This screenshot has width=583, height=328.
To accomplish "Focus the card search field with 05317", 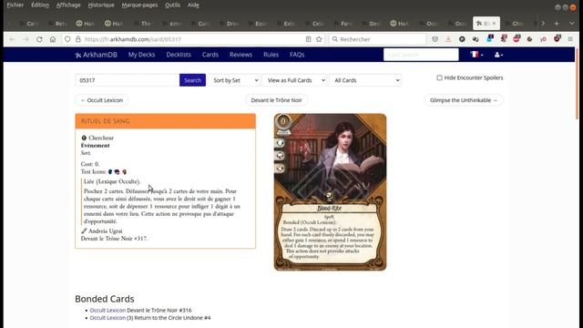I will pos(128,80).
